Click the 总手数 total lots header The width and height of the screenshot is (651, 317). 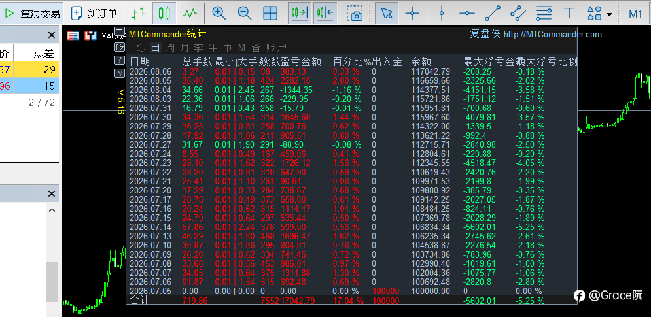198,62
